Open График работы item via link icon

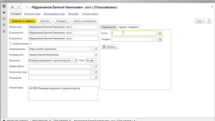tap(96, 66)
